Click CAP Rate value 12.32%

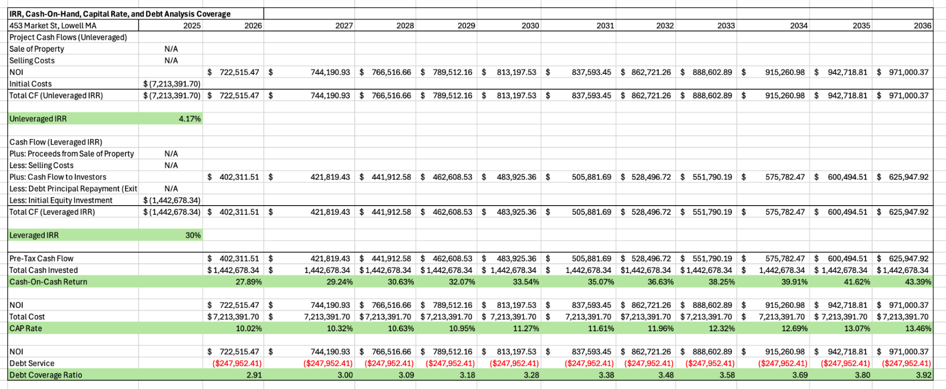pos(706,329)
